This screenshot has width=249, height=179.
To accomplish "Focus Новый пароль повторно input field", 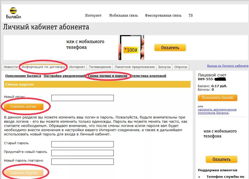I will click(83, 162).
